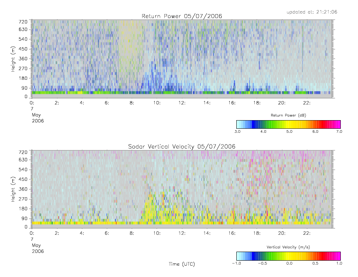Click the 450 height tick on Vertical Velocity plot

pyautogui.click(x=23, y=180)
